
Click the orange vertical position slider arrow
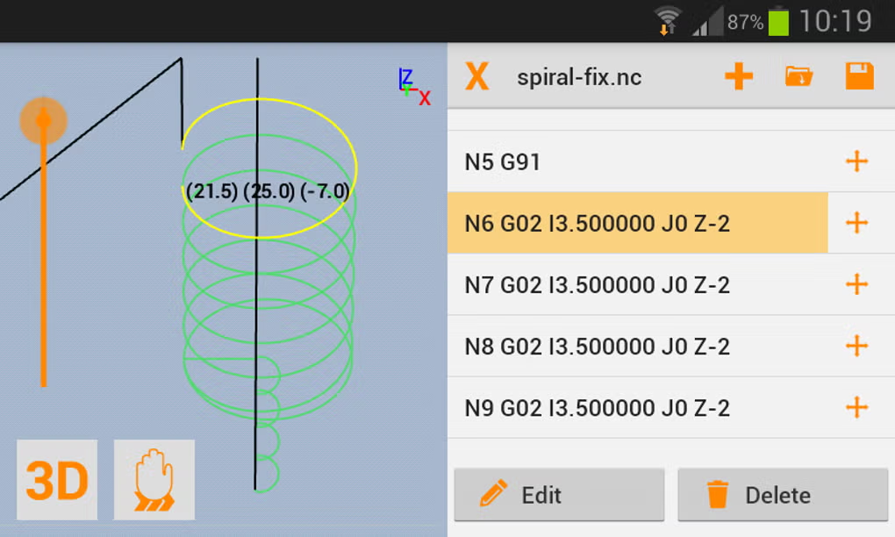coord(43,120)
